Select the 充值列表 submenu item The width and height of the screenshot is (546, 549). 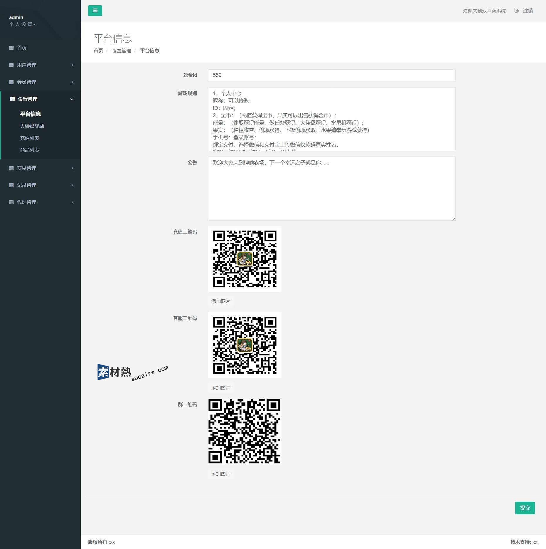coord(30,138)
